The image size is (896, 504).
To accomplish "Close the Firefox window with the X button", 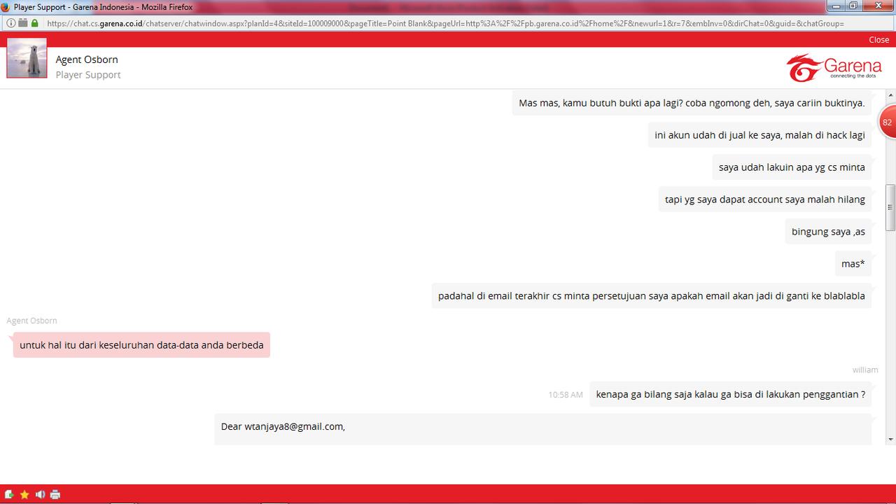I will pos(876,6).
